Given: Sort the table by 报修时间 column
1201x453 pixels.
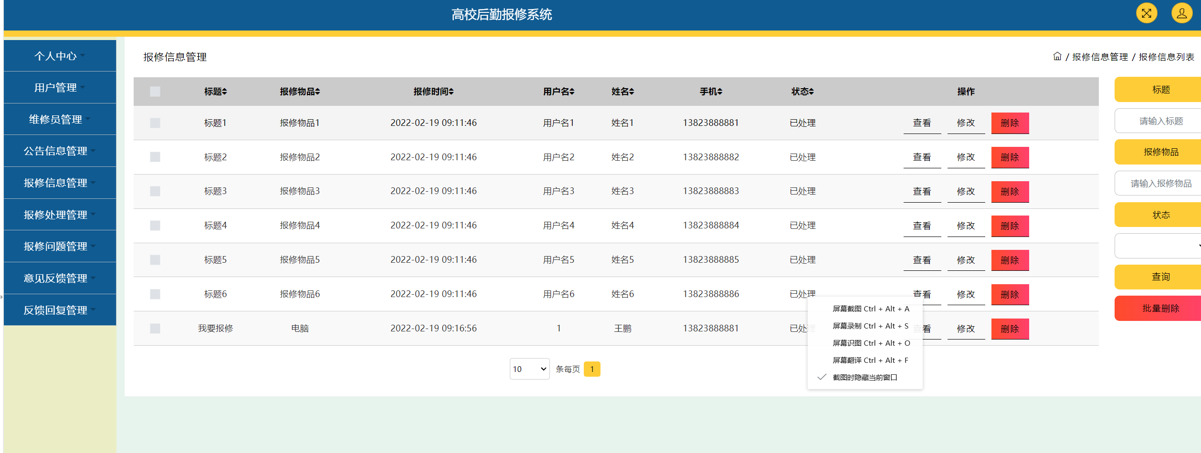Looking at the screenshot, I should click(433, 92).
